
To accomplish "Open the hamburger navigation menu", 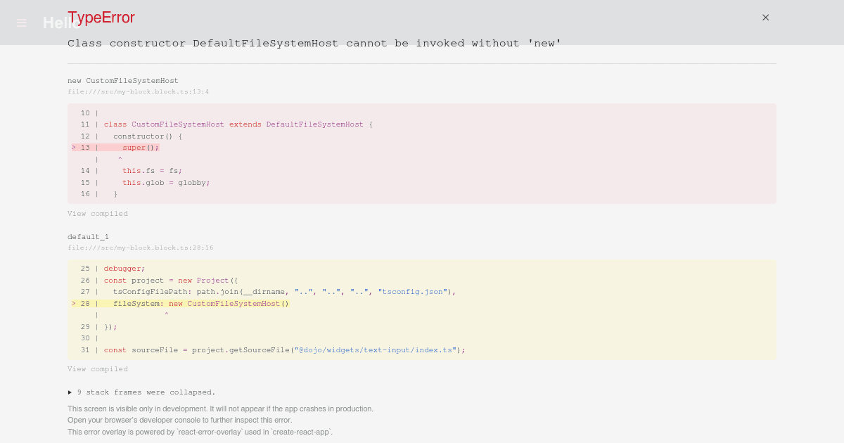I will pyautogui.click(x=21, y=23).
